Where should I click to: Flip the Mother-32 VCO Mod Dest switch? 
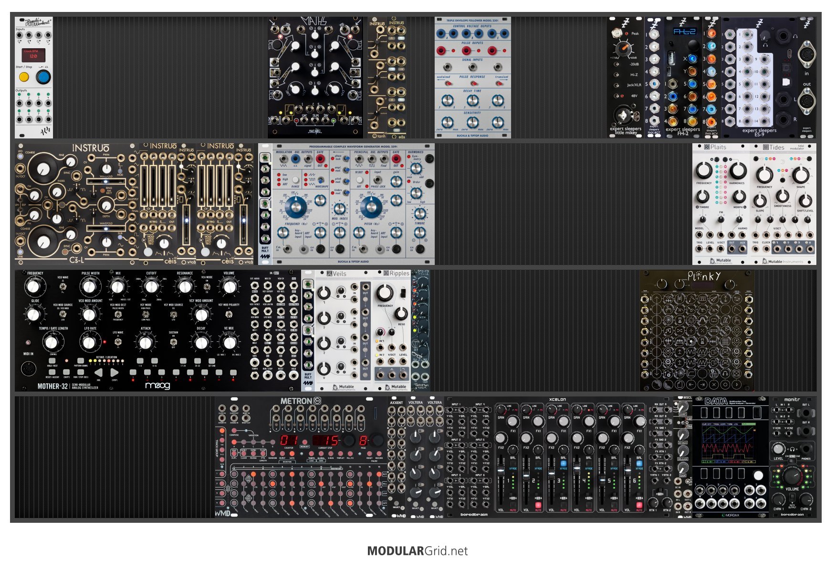click(118, 314)
